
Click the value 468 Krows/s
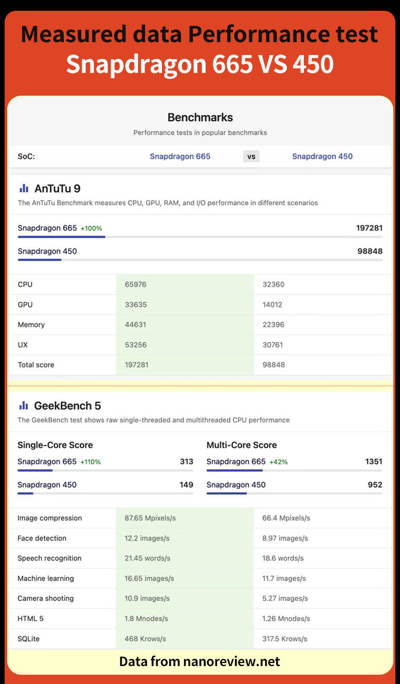tap(146, 638)
